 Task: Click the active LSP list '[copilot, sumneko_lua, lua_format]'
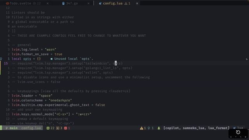[x=196, y=128]
